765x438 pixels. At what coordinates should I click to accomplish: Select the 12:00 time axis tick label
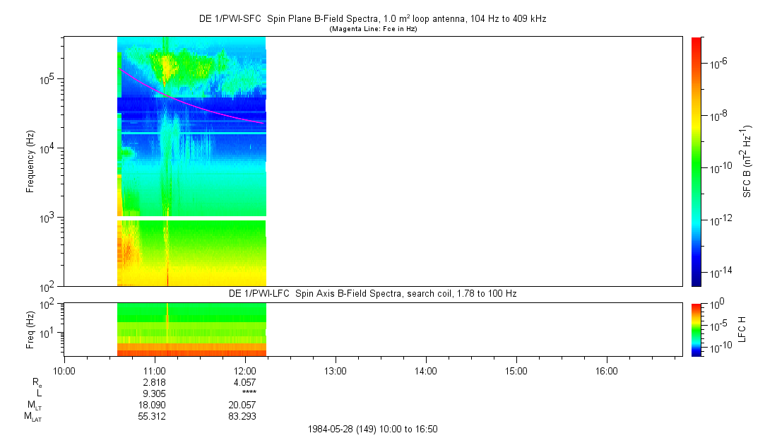tap(245, 370)
